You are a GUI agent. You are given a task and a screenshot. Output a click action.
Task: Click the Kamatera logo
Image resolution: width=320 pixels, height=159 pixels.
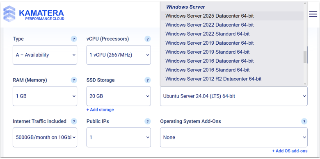click(x=34, y=14)
